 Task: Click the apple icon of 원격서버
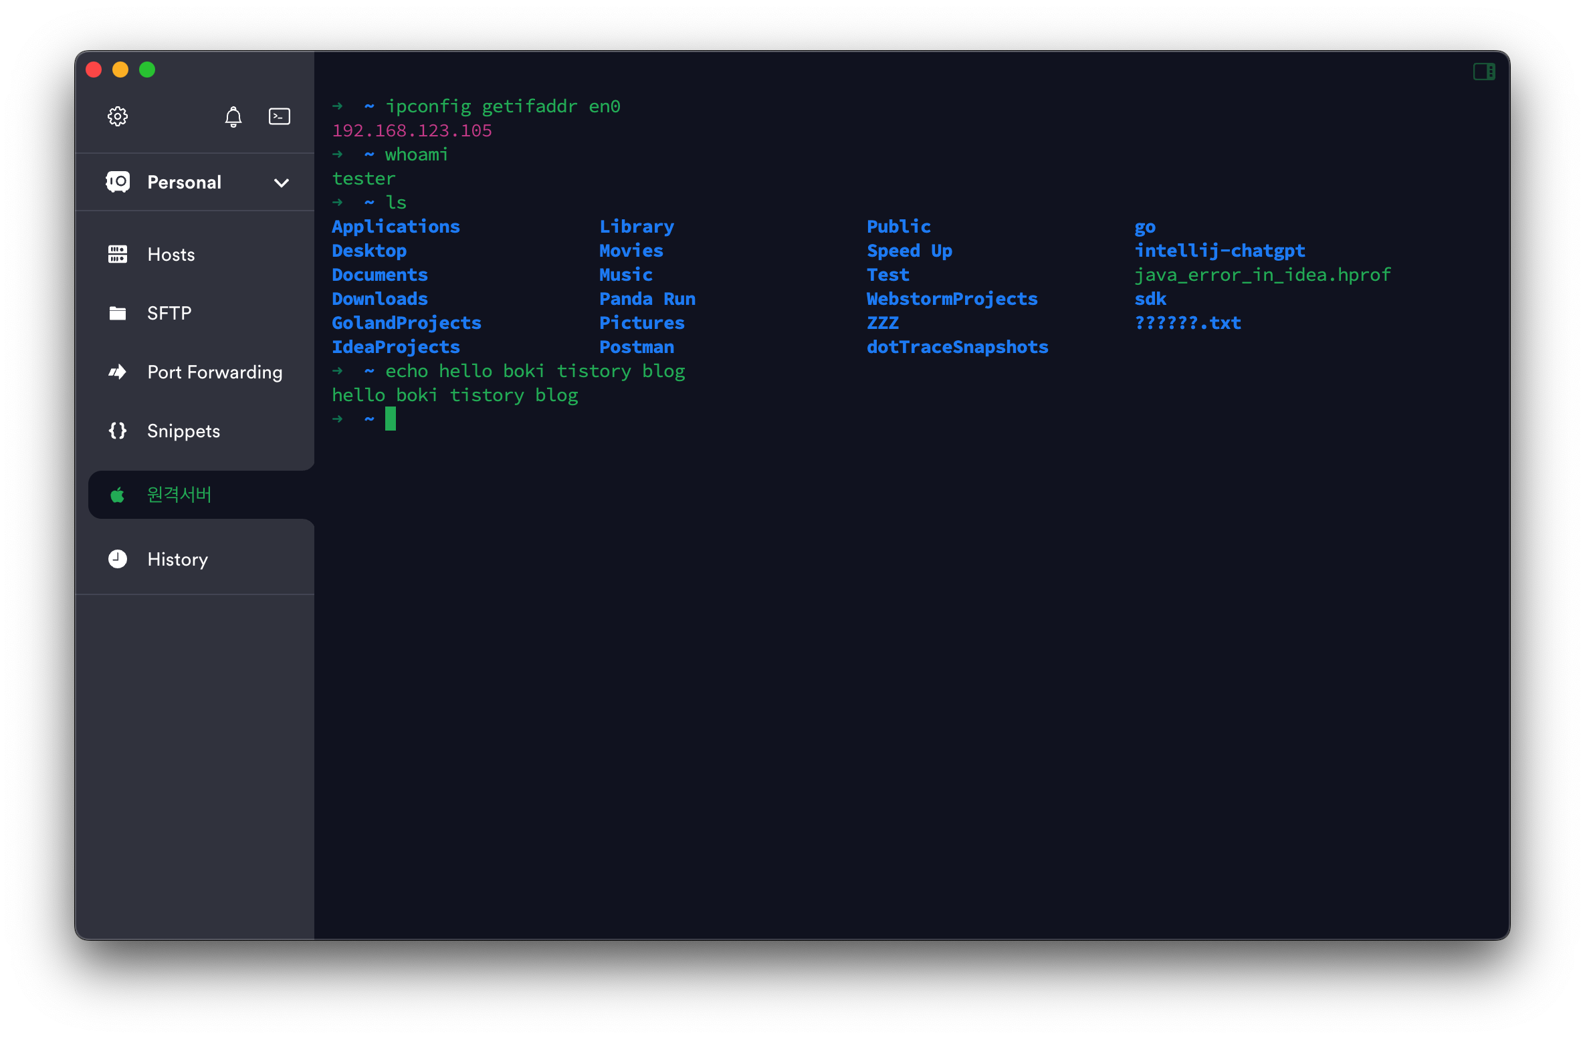[x=118, y=495]
